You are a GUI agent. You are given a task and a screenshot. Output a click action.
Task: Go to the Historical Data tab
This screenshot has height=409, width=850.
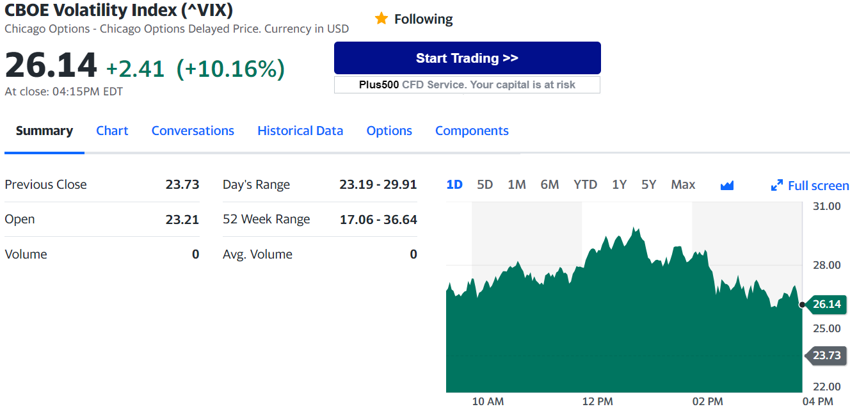[300, 131]
